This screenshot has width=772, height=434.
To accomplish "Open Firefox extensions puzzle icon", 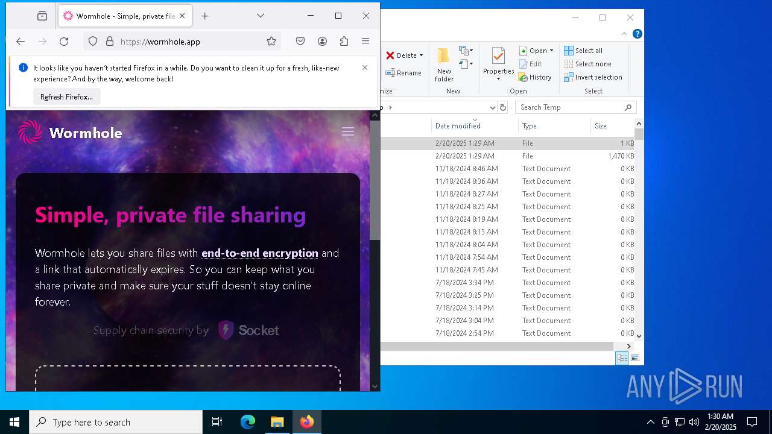I will (x=344, y=42).
